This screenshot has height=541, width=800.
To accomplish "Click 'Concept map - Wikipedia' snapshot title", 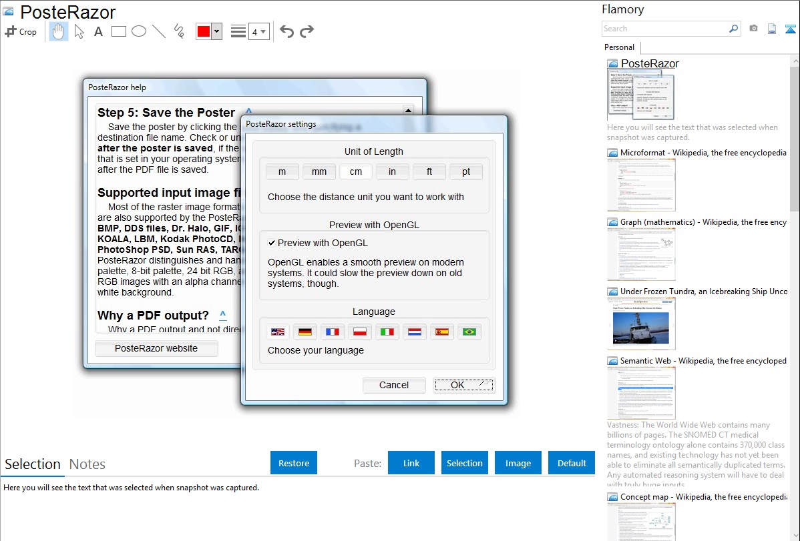I will tap(704, 497).
